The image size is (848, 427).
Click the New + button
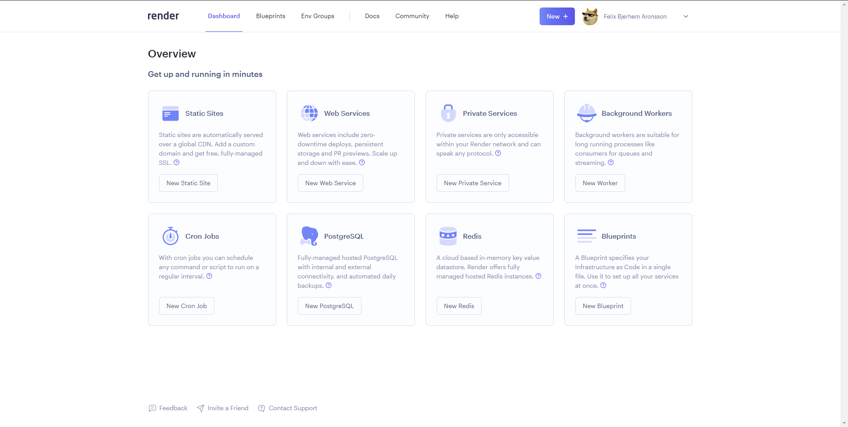(x=557, y=16)
